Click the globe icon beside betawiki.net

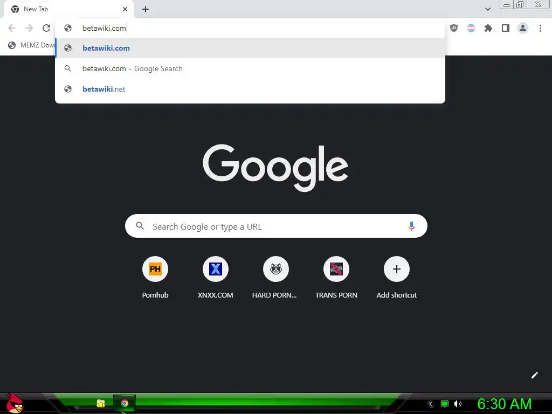click(x=68, y=89)
